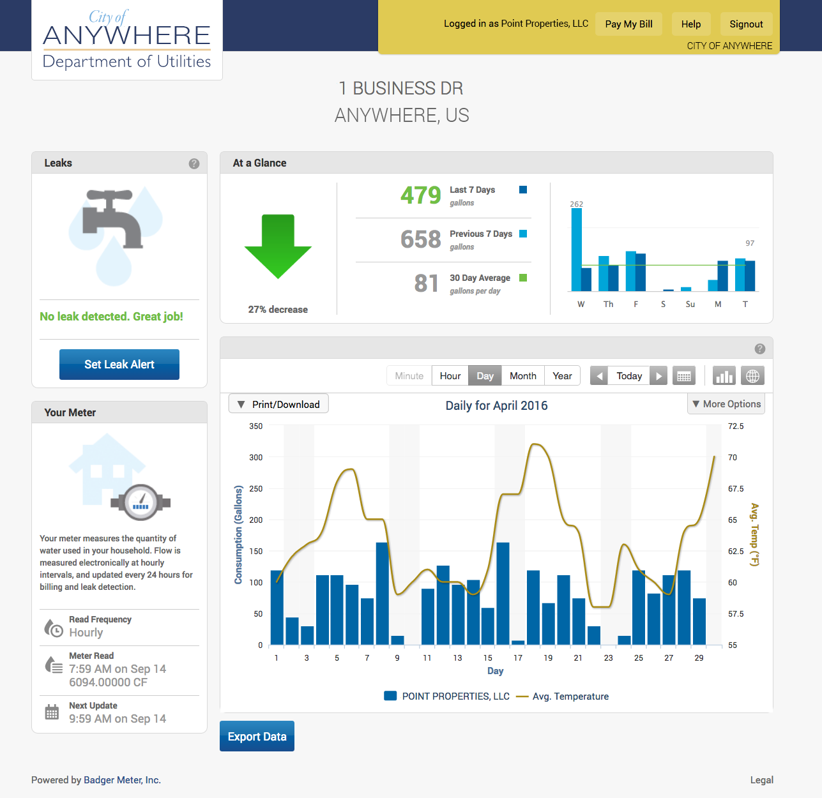Viewport: 822px width, 798px height.
Task: Click the Export Data button
Action: pos(257,736)
